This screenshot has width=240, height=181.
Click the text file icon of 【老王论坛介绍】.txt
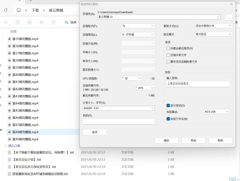click(9, 160)
